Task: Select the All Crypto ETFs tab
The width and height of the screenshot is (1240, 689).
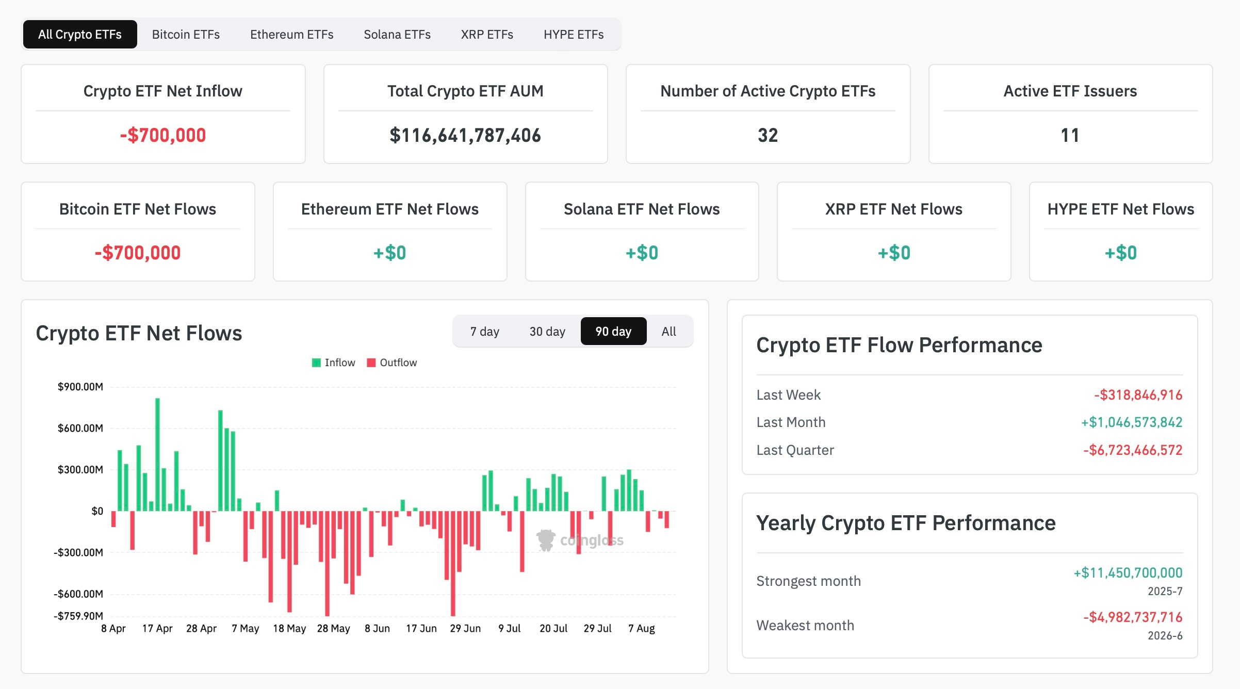Action: (x=80, y=35)
